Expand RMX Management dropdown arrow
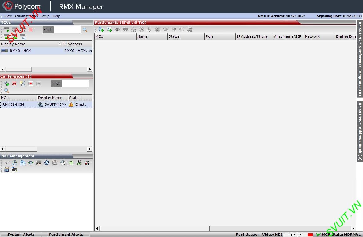 tap(7, 163)
